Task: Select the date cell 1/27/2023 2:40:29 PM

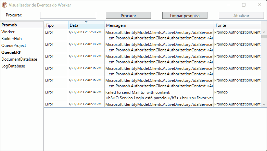Action: point(86,104)
